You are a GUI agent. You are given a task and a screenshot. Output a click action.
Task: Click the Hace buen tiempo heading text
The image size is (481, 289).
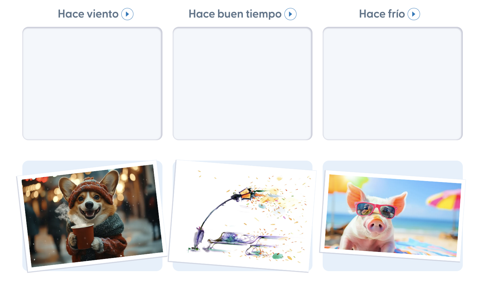235,14
